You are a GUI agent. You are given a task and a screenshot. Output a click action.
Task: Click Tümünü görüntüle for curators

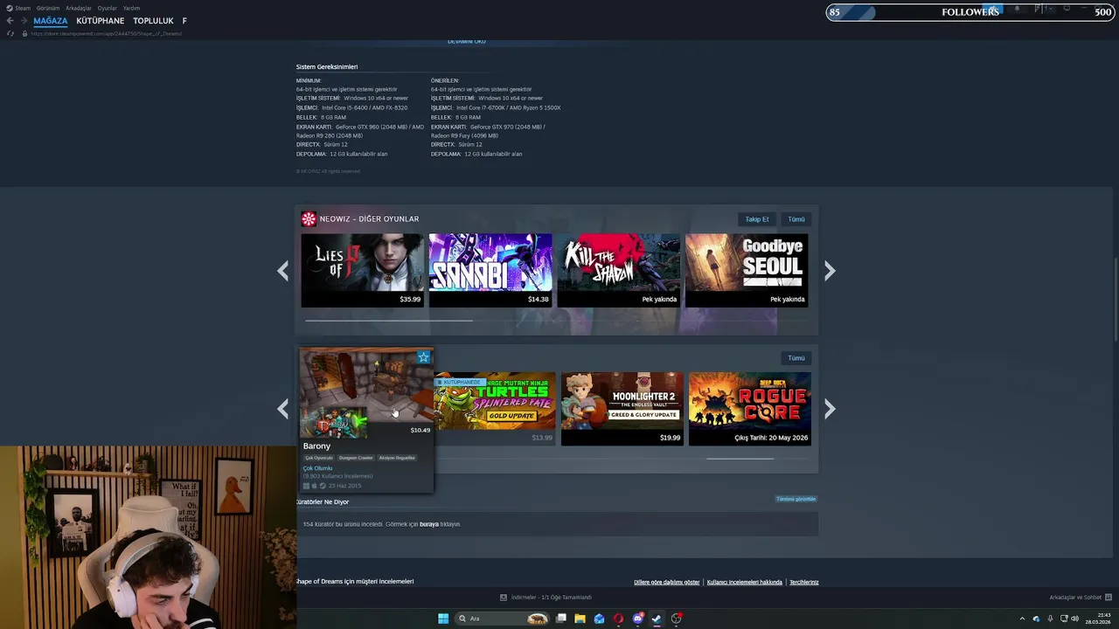click(796, 499)
